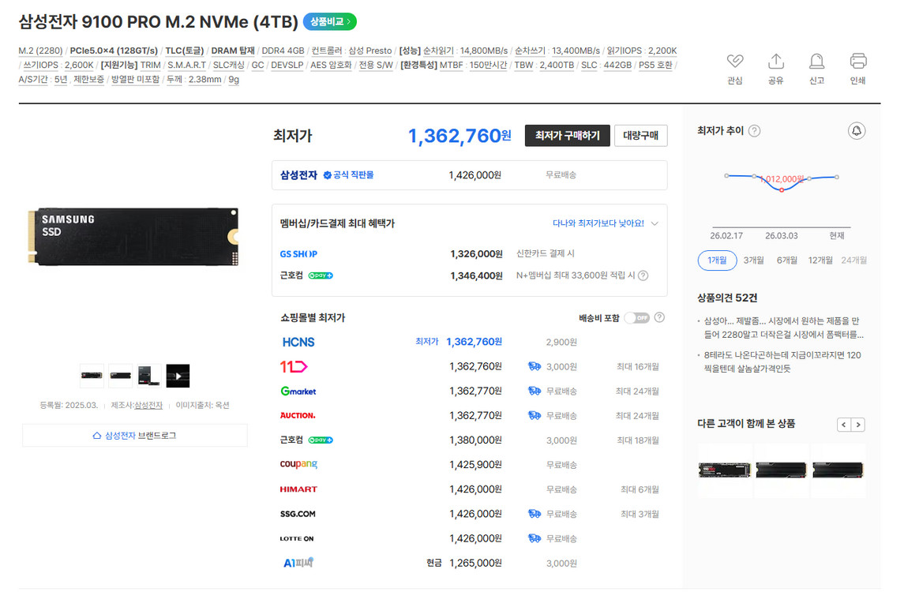Click the Coupang price 1,425,900원
Viewport: 904px width, 592px height.
tap(475, 465)
